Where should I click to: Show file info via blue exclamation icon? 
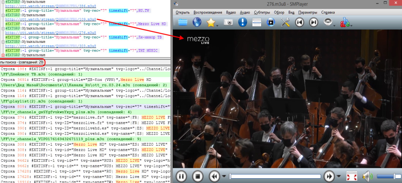[x=242, y=22]
